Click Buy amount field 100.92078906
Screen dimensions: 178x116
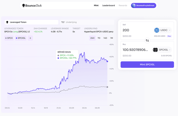tap(135, 50)
